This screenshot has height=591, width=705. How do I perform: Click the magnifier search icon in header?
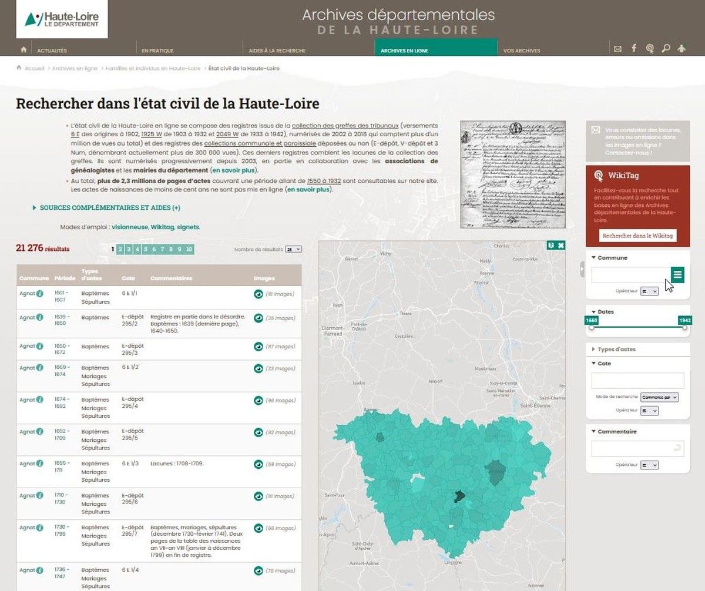[666, 48]
